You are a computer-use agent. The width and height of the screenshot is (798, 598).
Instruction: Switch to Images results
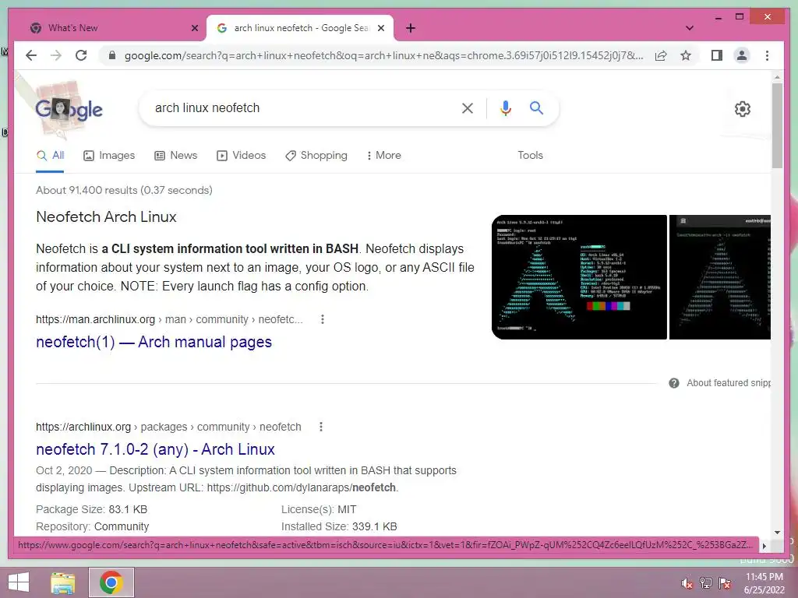(x=109, y=155)
